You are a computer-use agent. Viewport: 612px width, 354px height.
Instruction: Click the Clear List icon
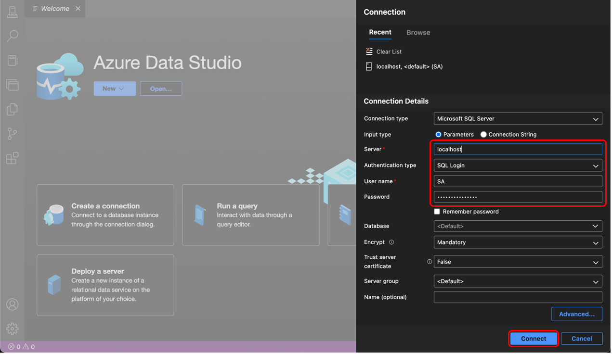pos(369,51)
